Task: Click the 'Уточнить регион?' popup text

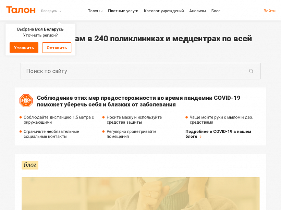Action: click(x=40, y=36)
